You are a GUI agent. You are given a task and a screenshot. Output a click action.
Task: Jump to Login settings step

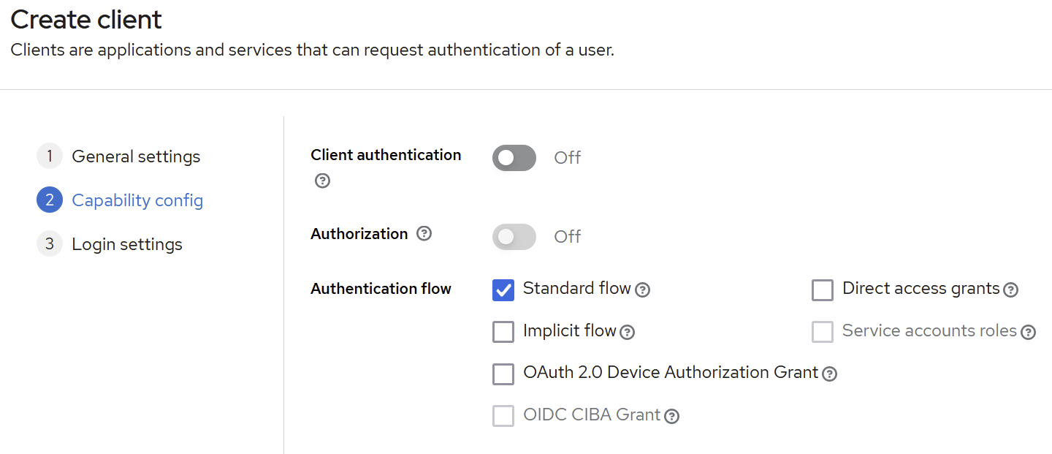pos(127,244)
